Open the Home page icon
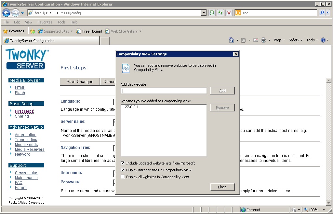Screen dimensions: 333x214 pyautogui.click(x=231, y=40)
